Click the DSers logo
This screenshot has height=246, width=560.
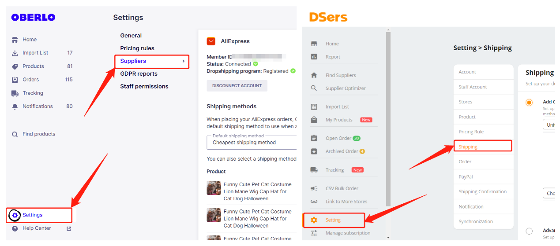(328, 17)
